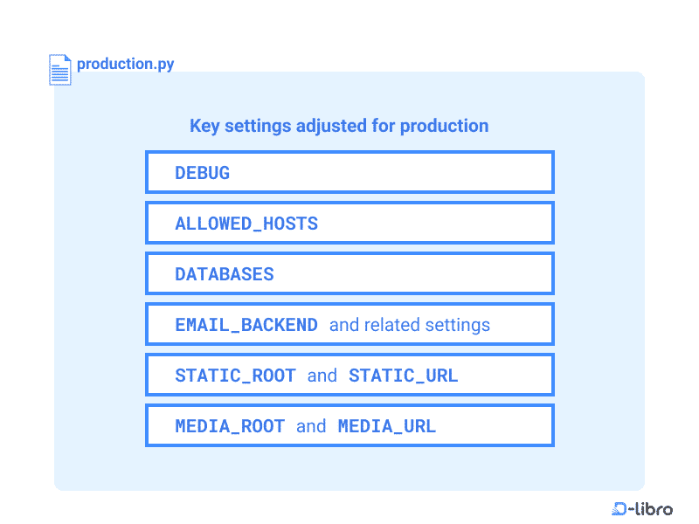Click the DATABASES setting box
699x524 pixels.
[x=349, y=273]
